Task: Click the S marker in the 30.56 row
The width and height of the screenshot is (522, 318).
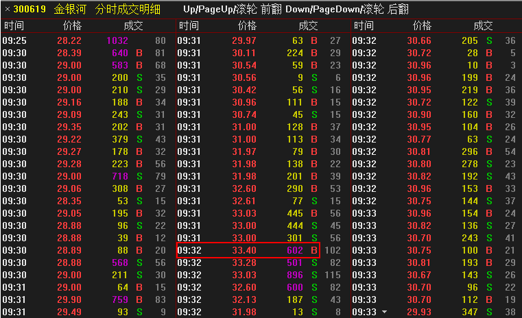Action: (314, 77)
